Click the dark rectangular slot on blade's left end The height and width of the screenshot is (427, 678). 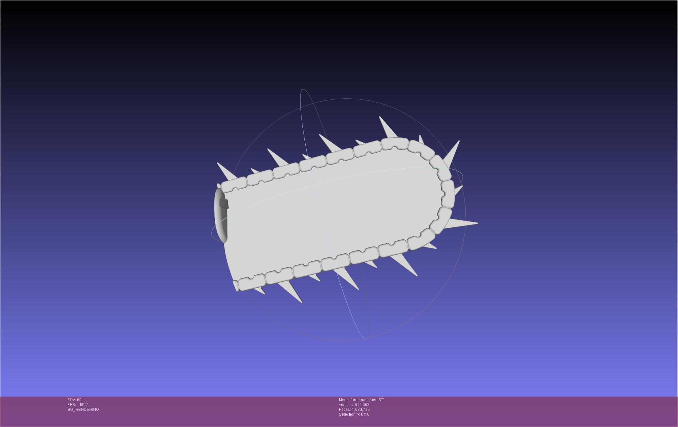click(224, 204)
